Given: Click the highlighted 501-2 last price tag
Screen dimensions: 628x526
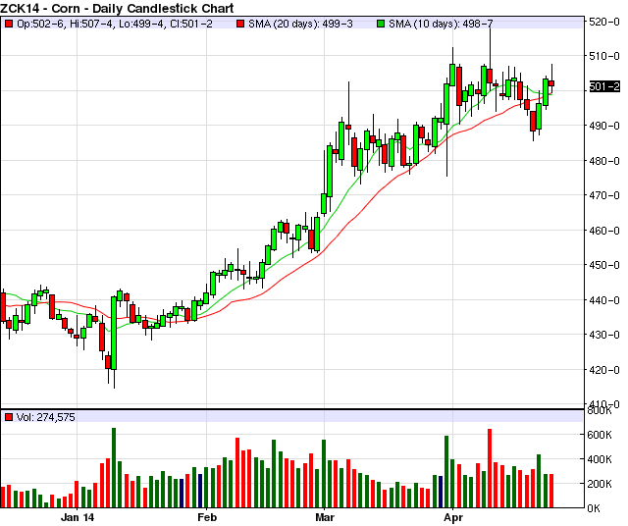Looking at the screenshot, I should coord(604,86).
